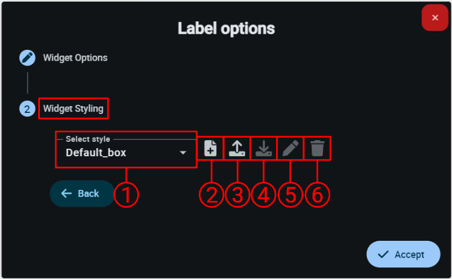Go to the Widget Options step
452x279 pixels.
[75, 58]
